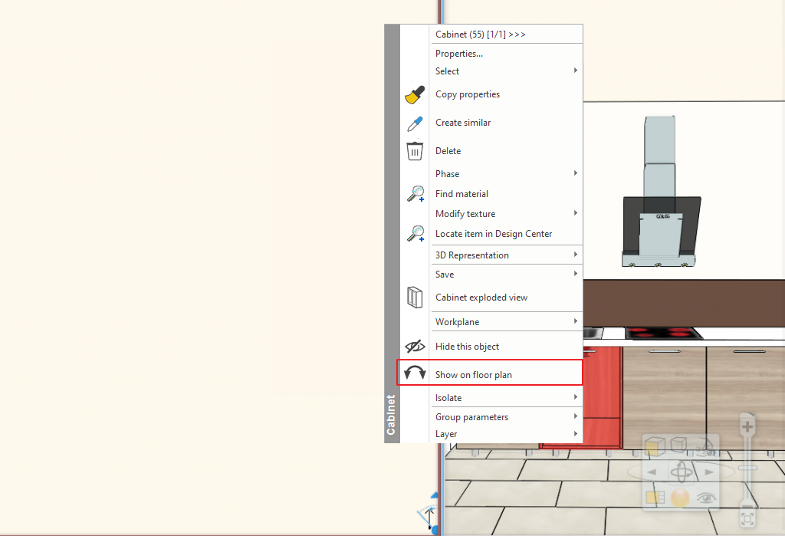
Task: Click the Find material magnifier icon
Action: pyautogui.click(x=415, y=195)
